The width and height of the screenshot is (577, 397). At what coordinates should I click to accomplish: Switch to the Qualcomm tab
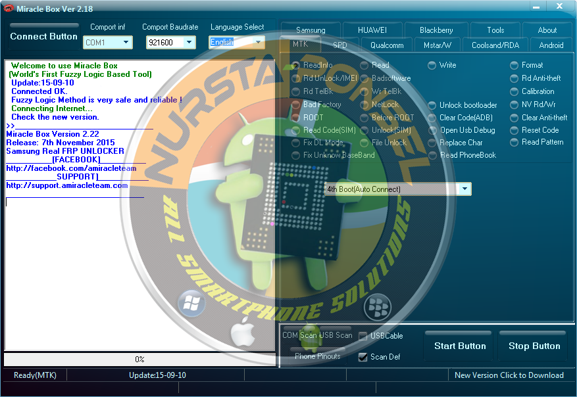[x=387, y=45]
